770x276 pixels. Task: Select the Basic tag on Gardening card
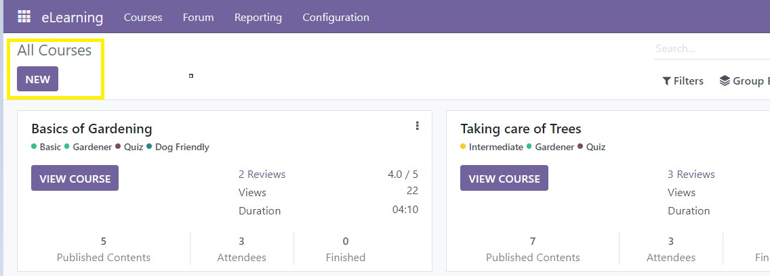click(46, 147)
